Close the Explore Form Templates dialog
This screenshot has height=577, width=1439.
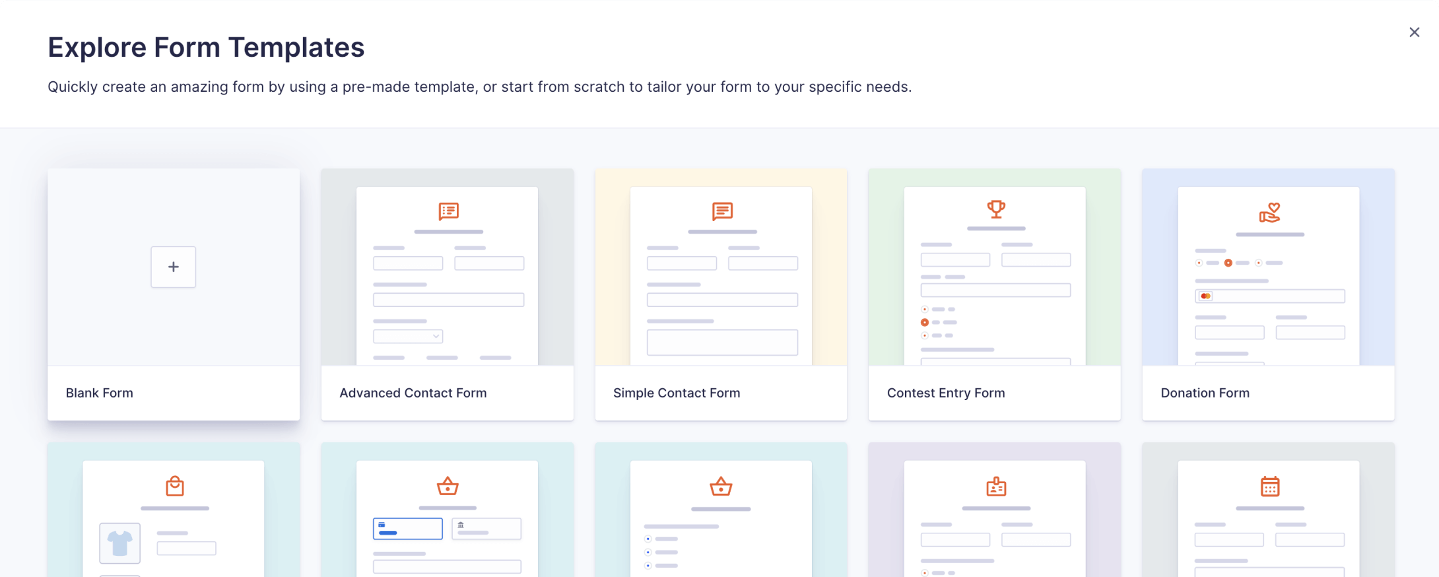click(1414, 32)
